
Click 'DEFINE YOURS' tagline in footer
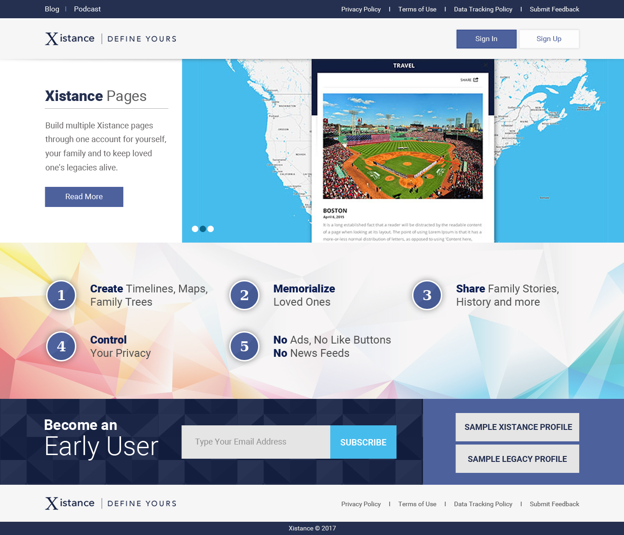[142, 504]
